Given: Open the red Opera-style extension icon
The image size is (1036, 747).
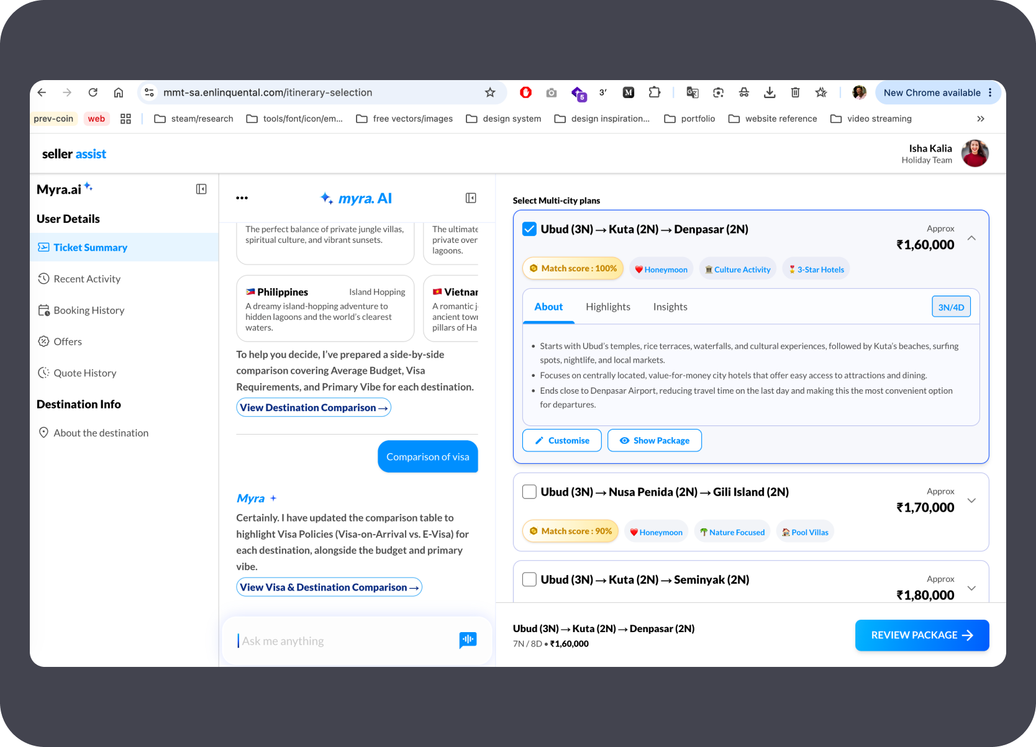Looking at the screenshot, I should coord(526,93).
